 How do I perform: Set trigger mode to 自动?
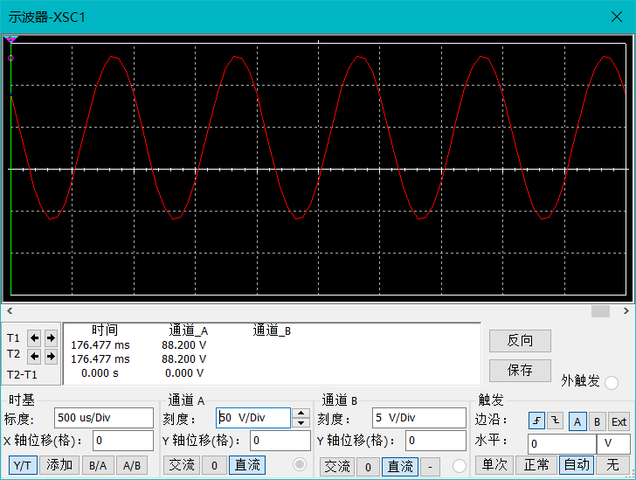577,465
